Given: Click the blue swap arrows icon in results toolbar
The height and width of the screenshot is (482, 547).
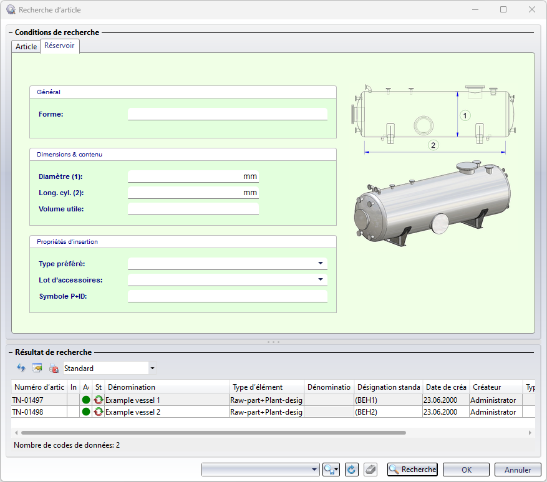Looking at the screenshot, I should (x=21, y=369).
